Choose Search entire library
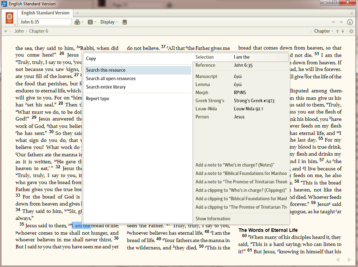The width and height of the screenshot is (358, 267). pos(138,87)
